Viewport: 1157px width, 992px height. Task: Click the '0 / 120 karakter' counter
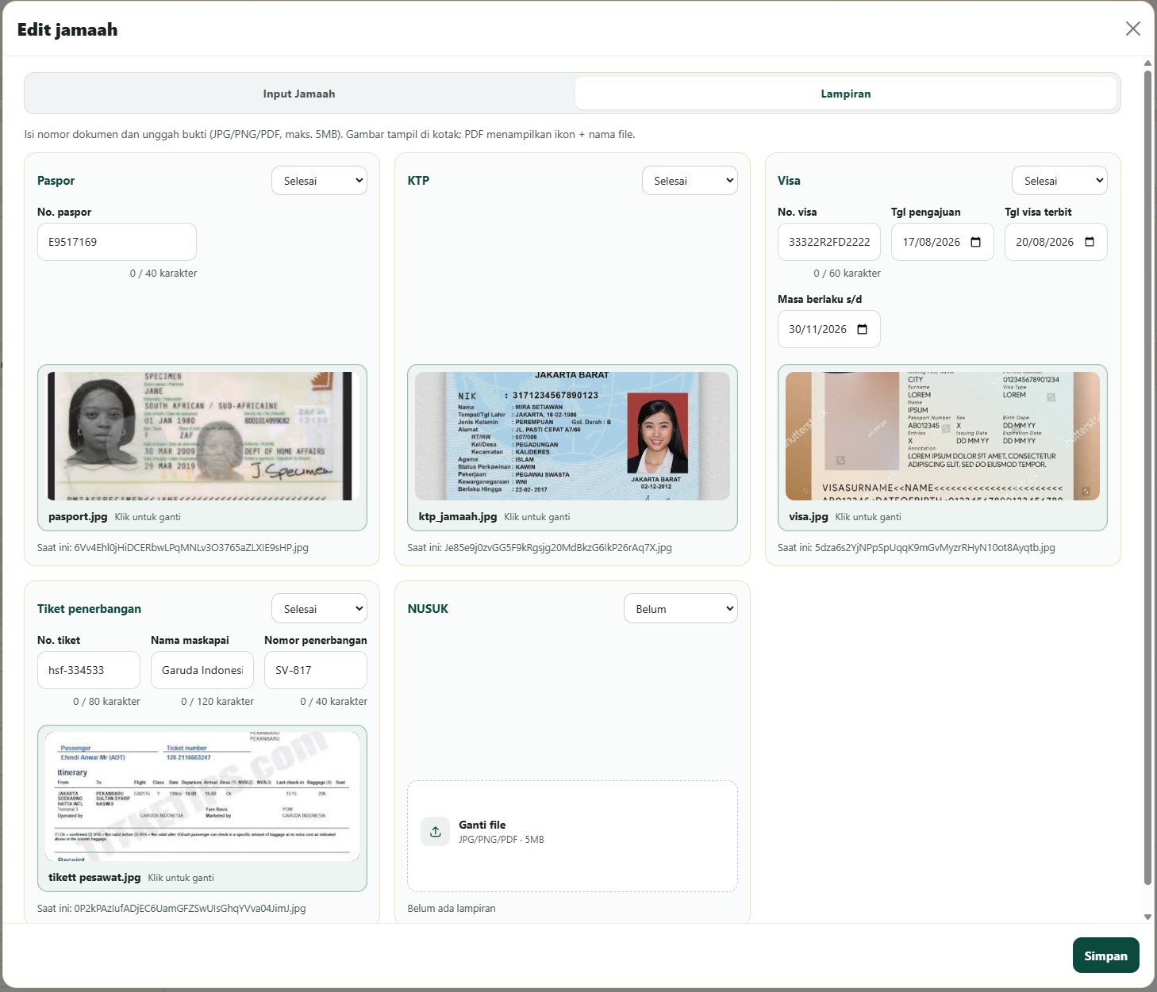[x=217, y=702]
